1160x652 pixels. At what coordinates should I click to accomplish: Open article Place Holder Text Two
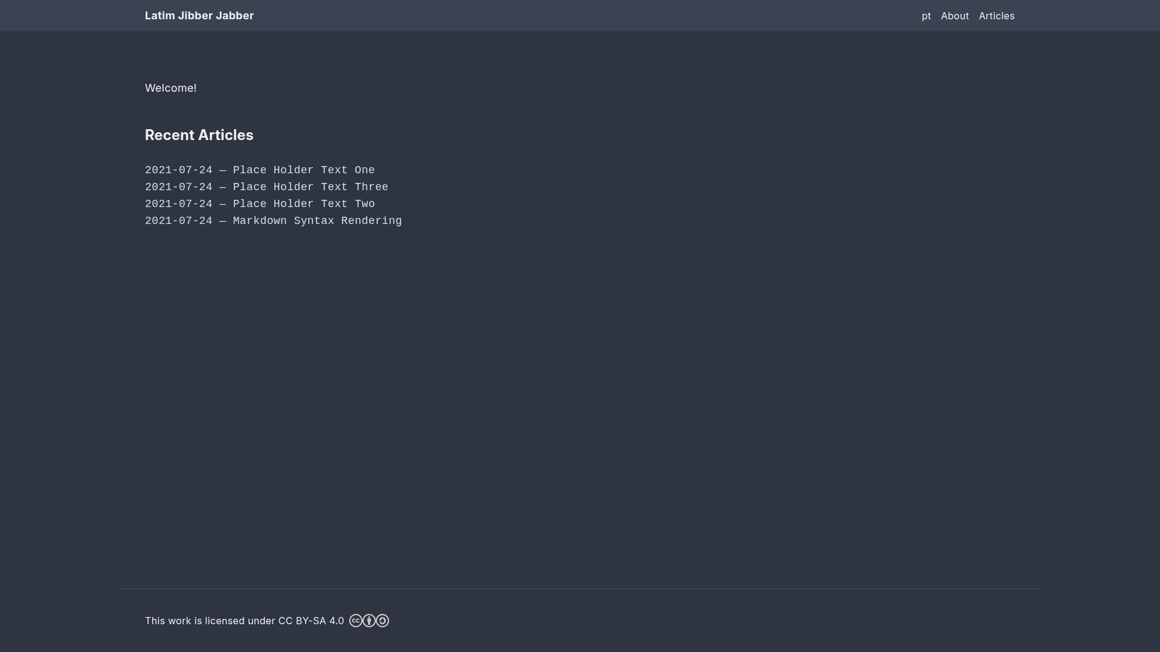coord(304,204)
